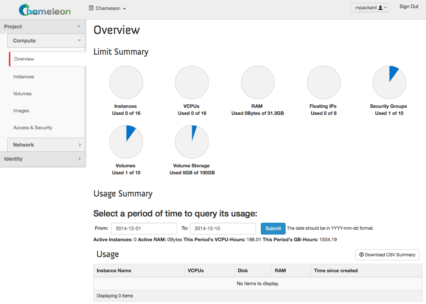
Task: Expand the Identity section
Action: pyautogui.click(x=43, y=159)
